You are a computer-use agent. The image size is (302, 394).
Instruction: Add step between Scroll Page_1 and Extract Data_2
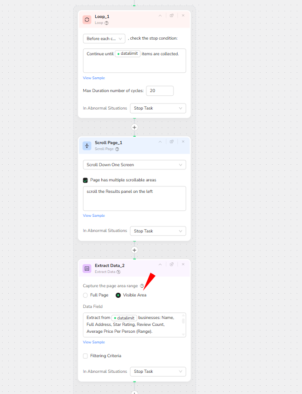pyautogui.click(x=134, y=250)
